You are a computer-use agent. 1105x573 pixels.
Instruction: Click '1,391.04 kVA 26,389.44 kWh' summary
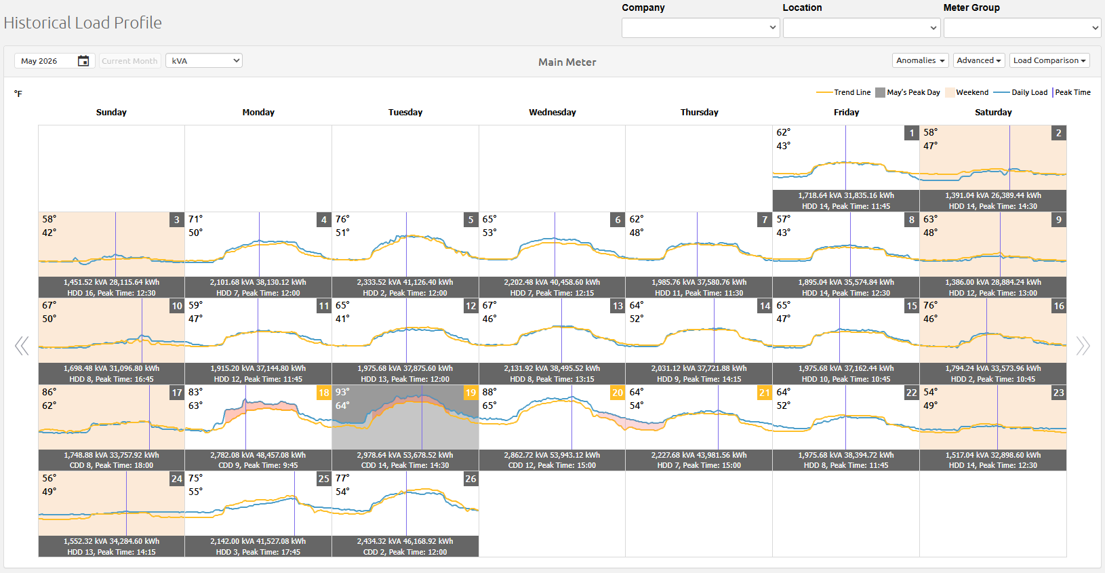(993, 195)
